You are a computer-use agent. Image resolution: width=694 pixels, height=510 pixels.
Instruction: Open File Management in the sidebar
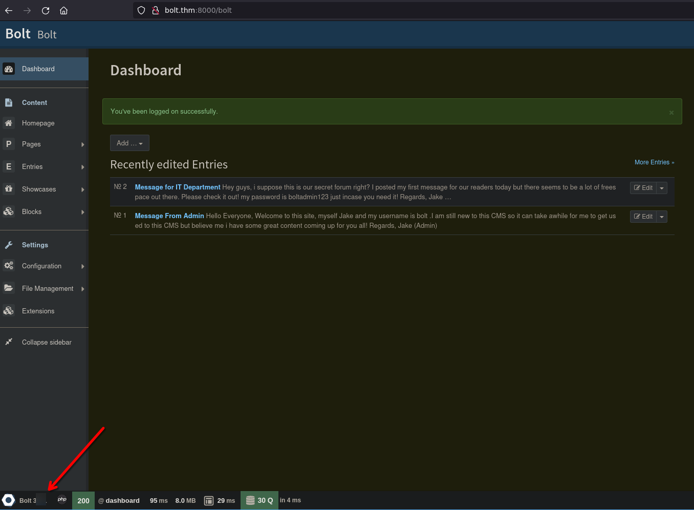click(x=47, y=289)
